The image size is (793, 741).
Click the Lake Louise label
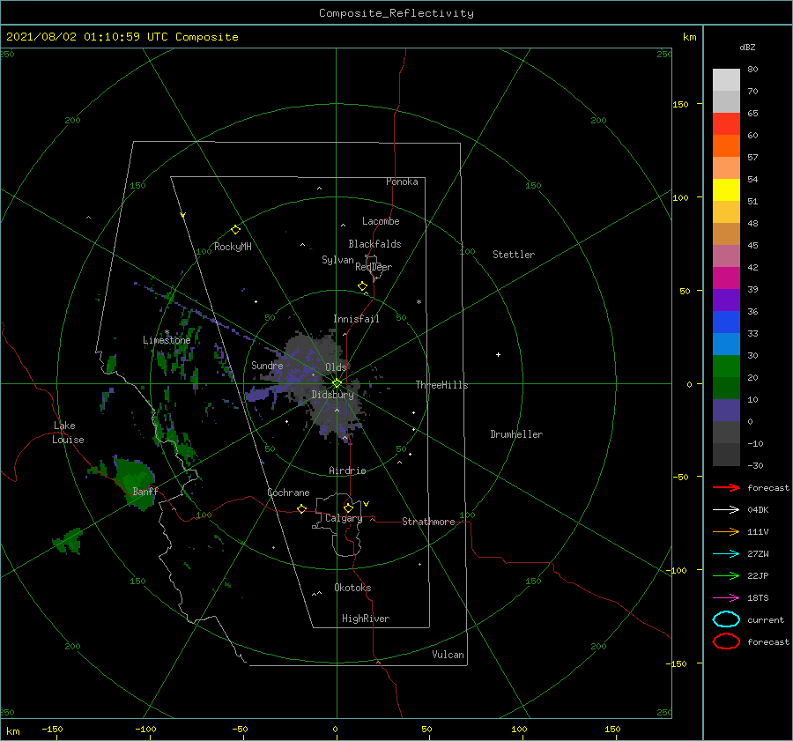point(68,433)
